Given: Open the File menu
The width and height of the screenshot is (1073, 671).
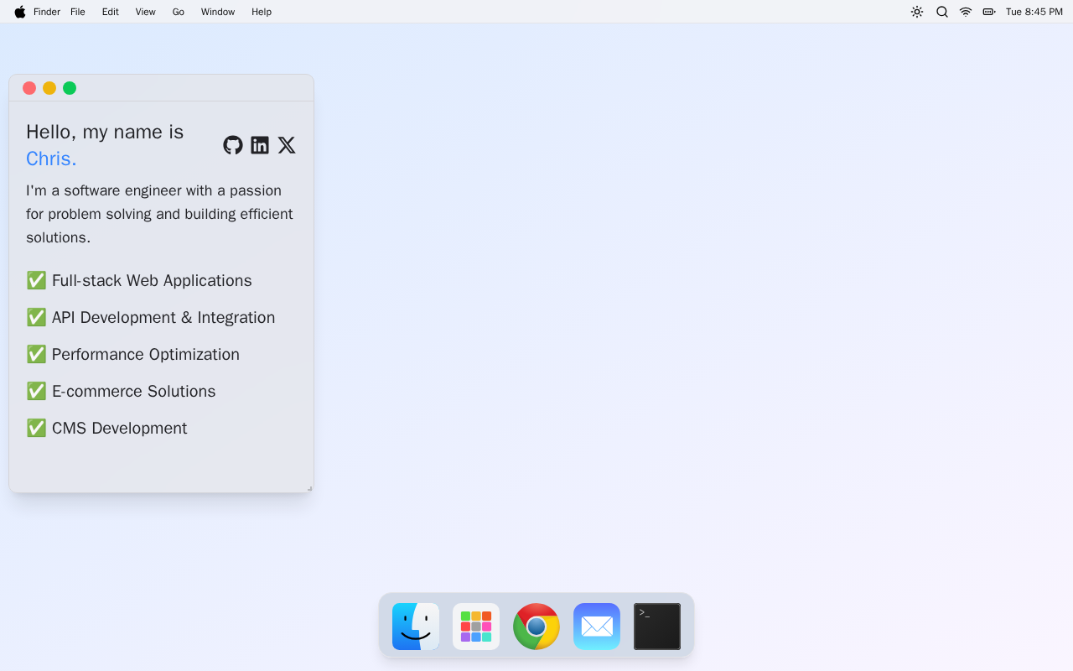Looking at the screenshot, I should point(78,12).
